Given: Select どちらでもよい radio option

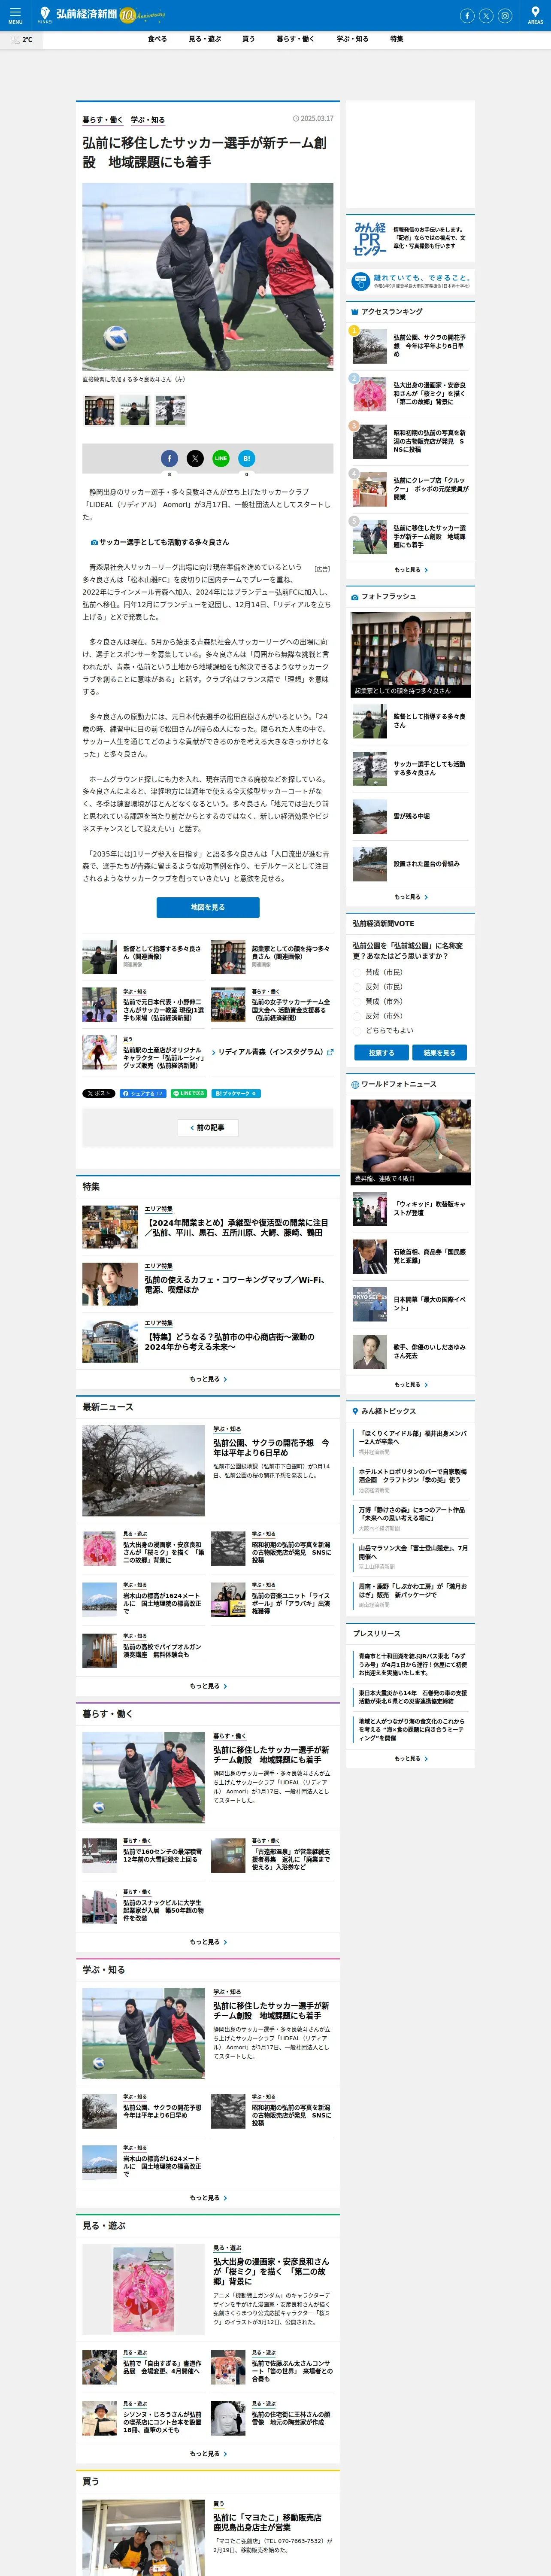Looking at the screenshot, I should pyautogui.click(x=357, y=1030).
